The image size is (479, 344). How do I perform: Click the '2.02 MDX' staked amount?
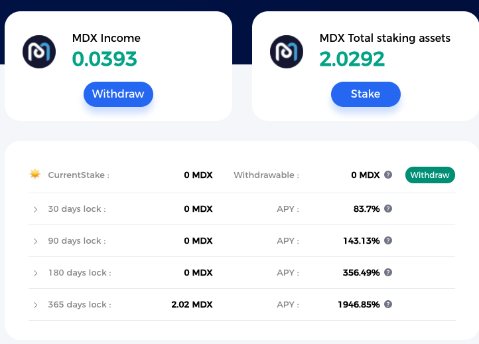192,304
